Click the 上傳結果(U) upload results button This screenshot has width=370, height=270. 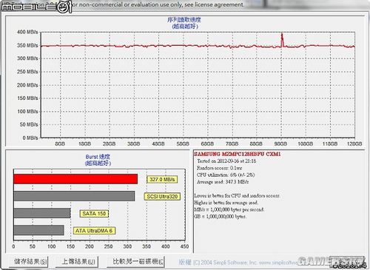(x=77, y=261)
